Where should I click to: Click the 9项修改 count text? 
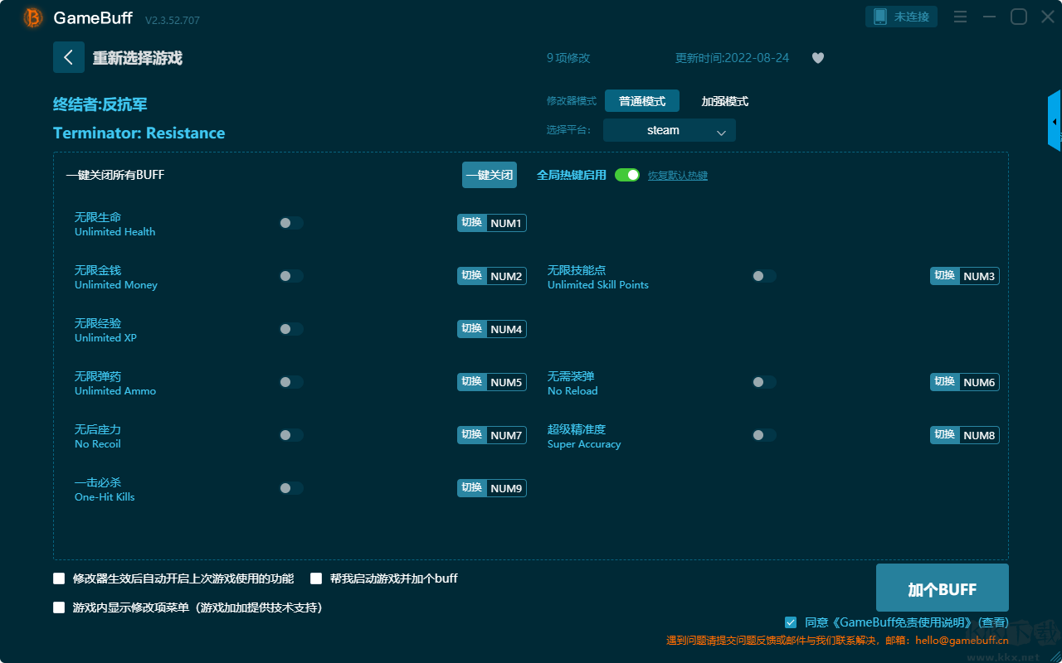pos(568,58)
